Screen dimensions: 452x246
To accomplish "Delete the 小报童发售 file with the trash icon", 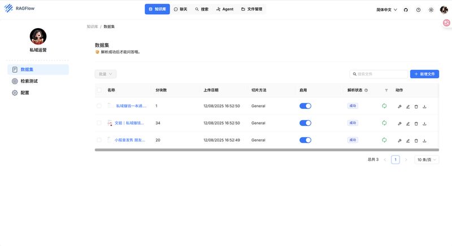I will click(x=416, y=140).
